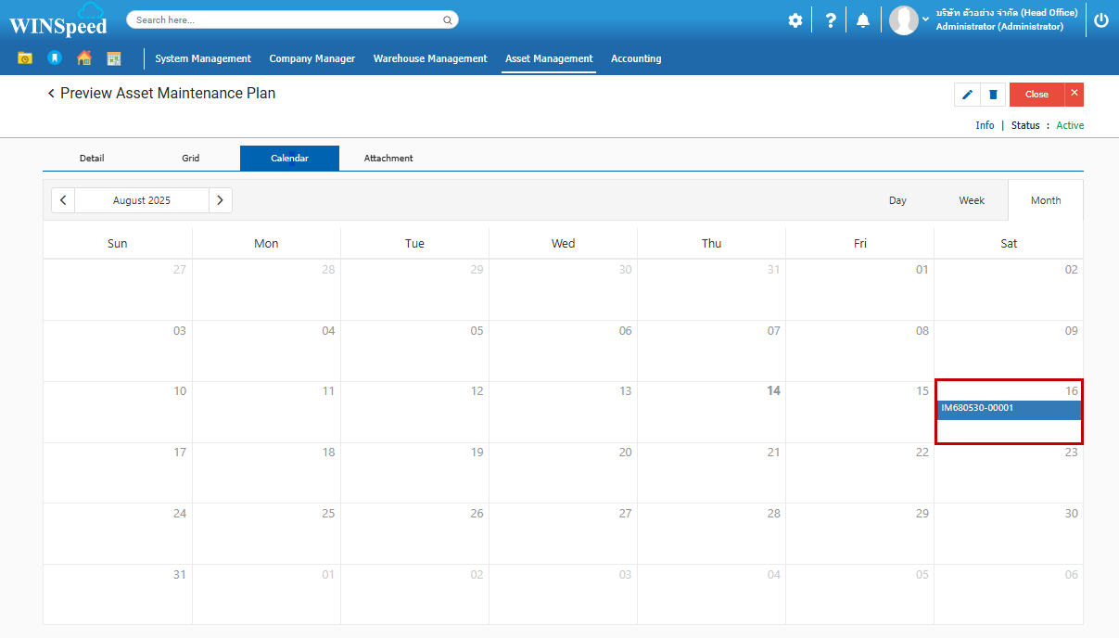Open the calendar grid shortcut icon
The image size is (1119, 638).
(114, 58)
